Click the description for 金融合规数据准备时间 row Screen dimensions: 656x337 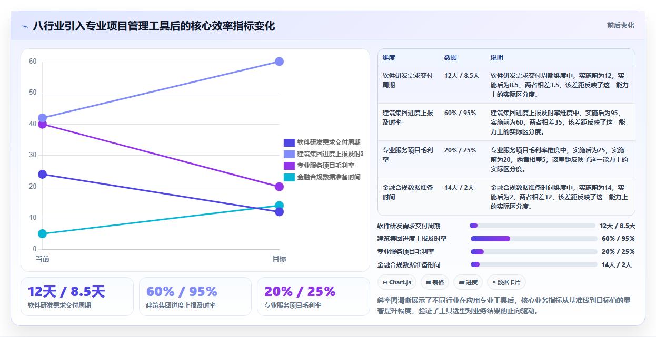[x=559, y=197]
